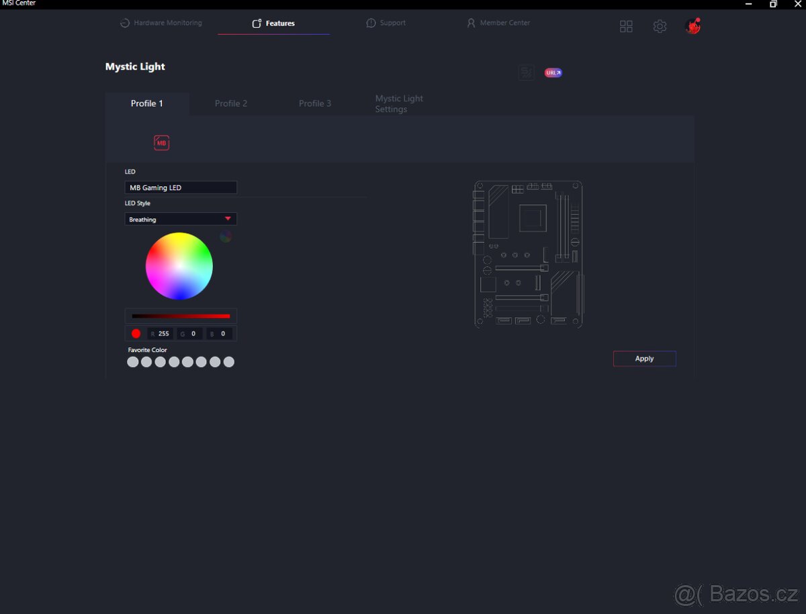Screen dimensions: 806x614
Task: Open the Breathing LED Style dropdown
Action: (x=180, y=218)
